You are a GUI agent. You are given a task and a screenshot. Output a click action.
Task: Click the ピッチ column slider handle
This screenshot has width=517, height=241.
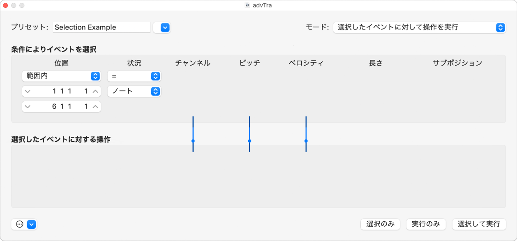[249, 141]
